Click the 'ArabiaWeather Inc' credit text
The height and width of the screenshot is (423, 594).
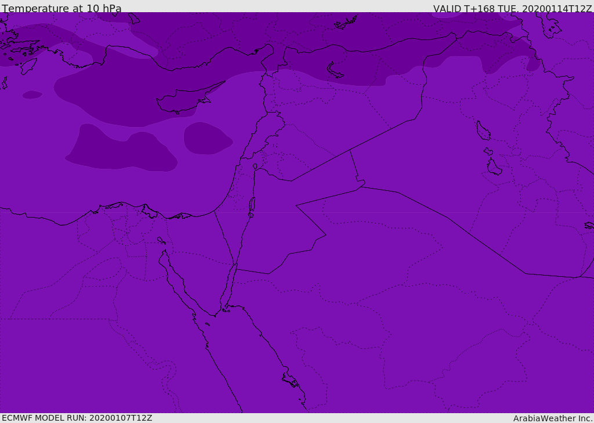[552, 418]
